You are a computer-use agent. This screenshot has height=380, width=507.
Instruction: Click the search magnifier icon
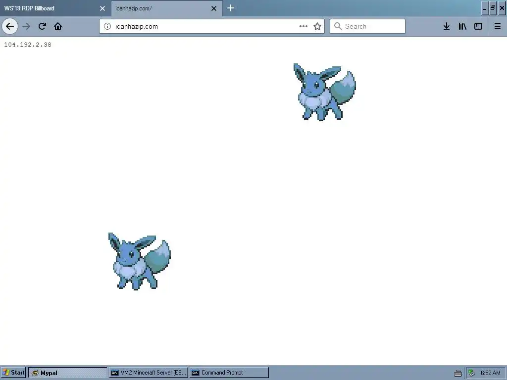click(338, 26)
